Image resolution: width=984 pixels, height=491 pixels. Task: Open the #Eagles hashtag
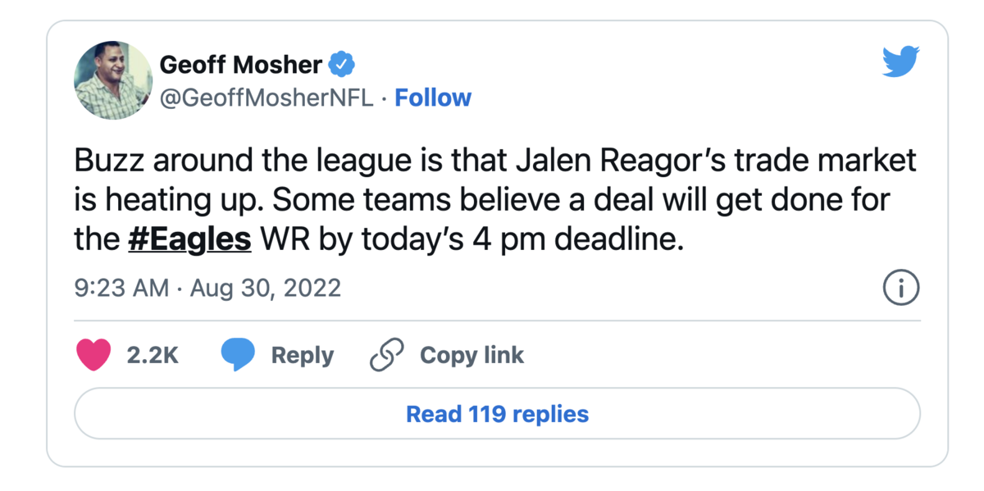tap(189, 239)
